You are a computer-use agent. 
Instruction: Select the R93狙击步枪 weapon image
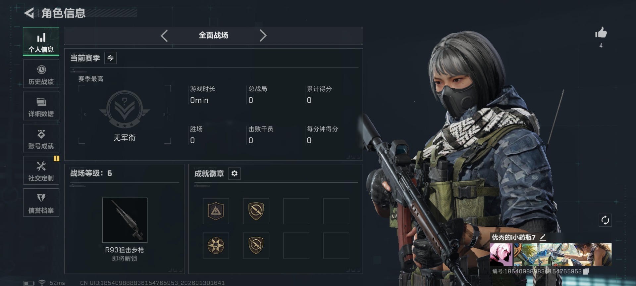pos(125,220)
